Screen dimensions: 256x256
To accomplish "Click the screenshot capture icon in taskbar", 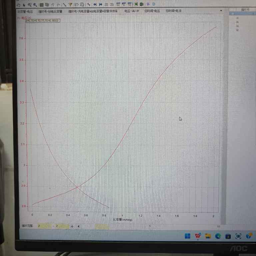I will pyautogui.click(x=238, y=236).
